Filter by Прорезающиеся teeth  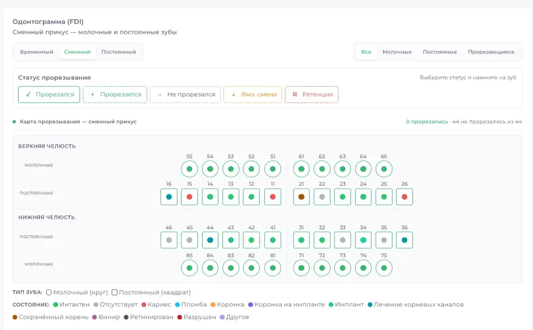[x=491, y=52]
